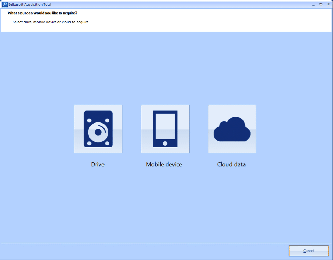This screenshot has width=333, height=260.
Task: Click the "Drive" text label
Action: click(x=98, y=164)
